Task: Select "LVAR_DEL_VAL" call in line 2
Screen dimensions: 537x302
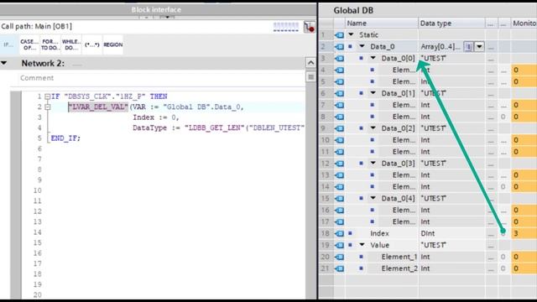Action: (x=98, y=107)
